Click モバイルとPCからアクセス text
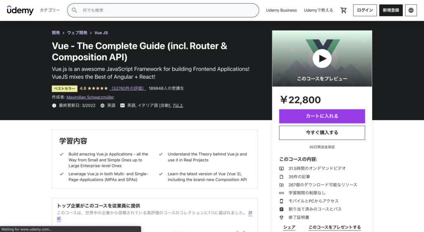 point(313,201)
